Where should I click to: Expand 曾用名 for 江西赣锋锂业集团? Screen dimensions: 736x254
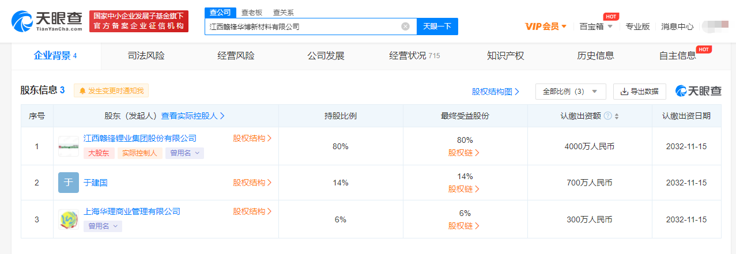tap(184, 153)
